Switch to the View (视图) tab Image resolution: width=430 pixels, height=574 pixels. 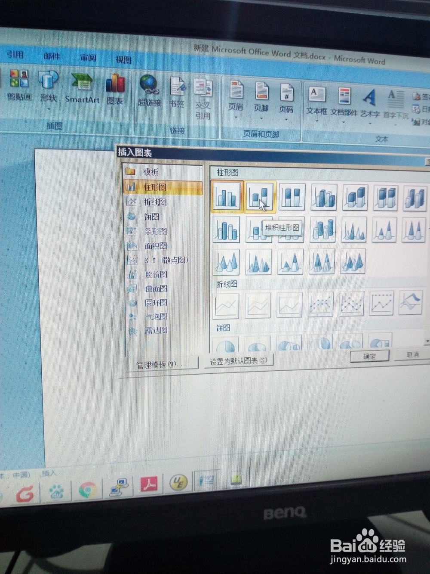click(123, 59)
